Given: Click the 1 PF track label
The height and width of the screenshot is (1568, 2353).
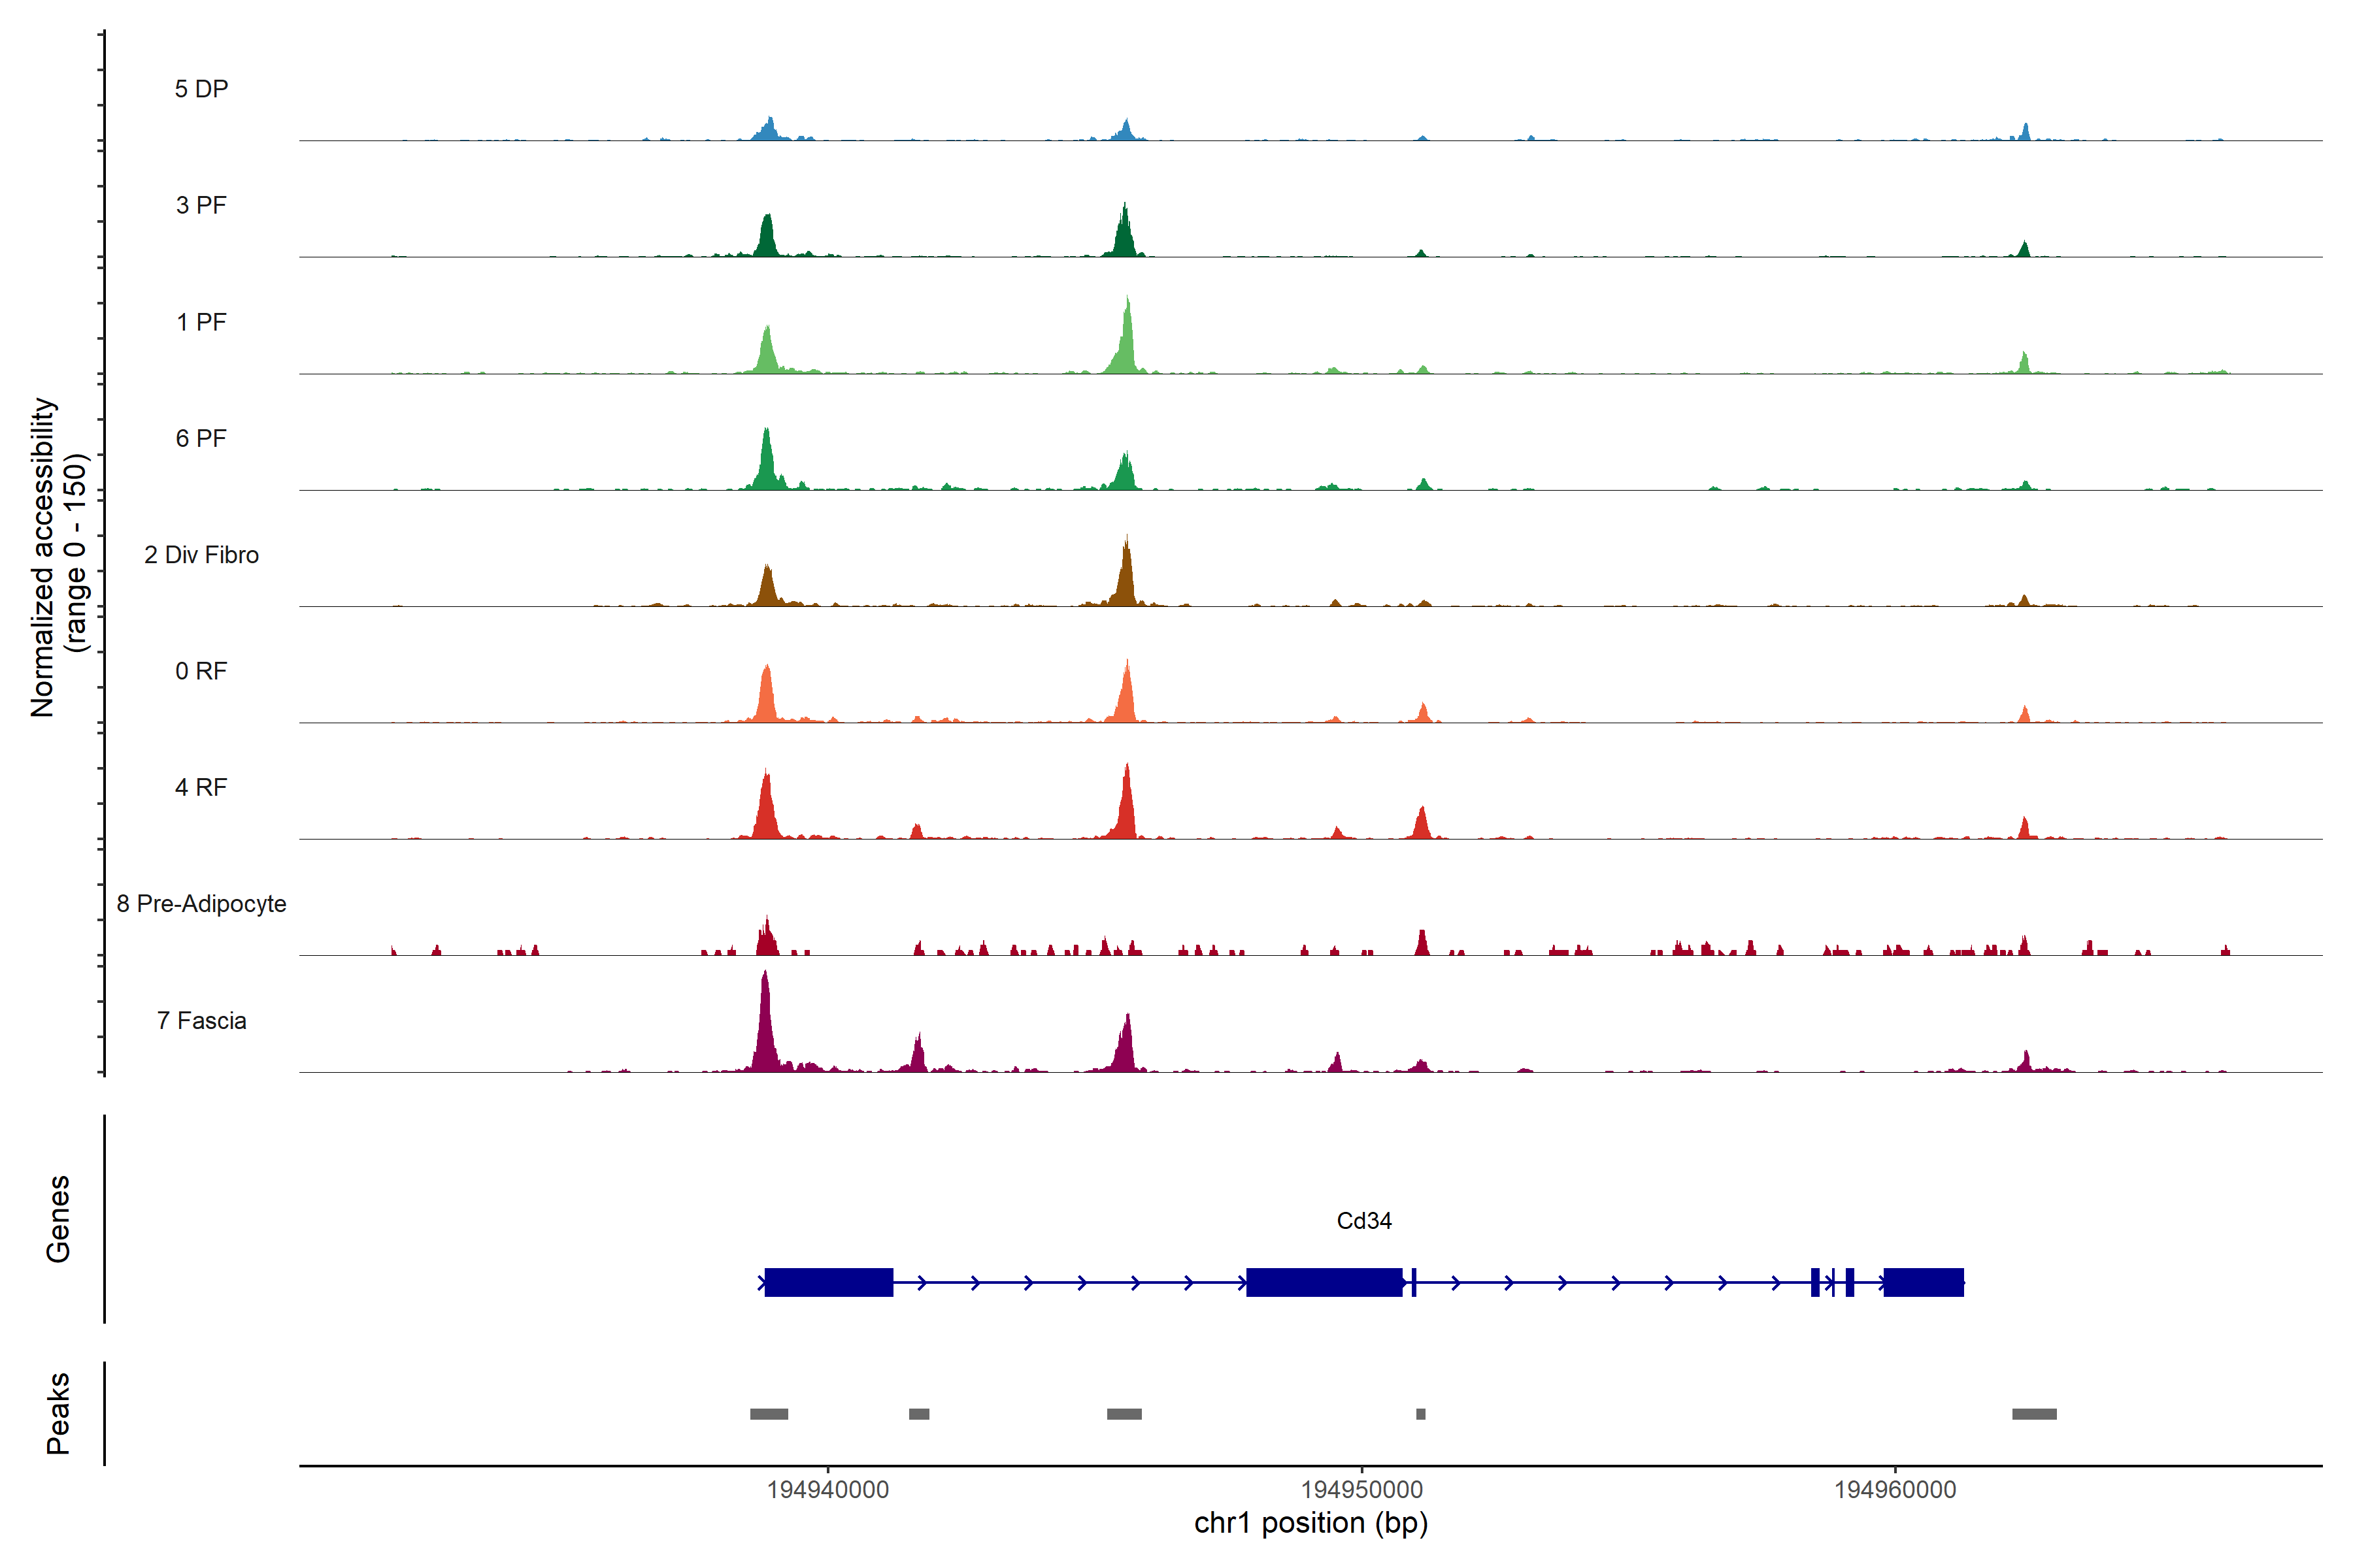Looking at the screenshot, I should 201,322.
